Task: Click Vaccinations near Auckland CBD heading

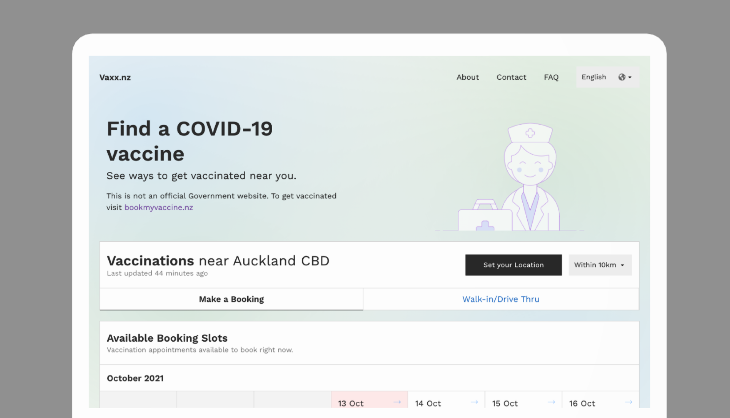Action: 218,261
